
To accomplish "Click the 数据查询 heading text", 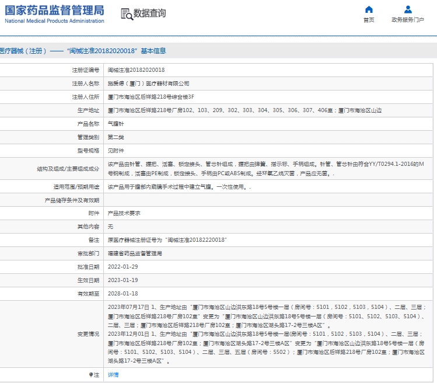I will point(150,13).
